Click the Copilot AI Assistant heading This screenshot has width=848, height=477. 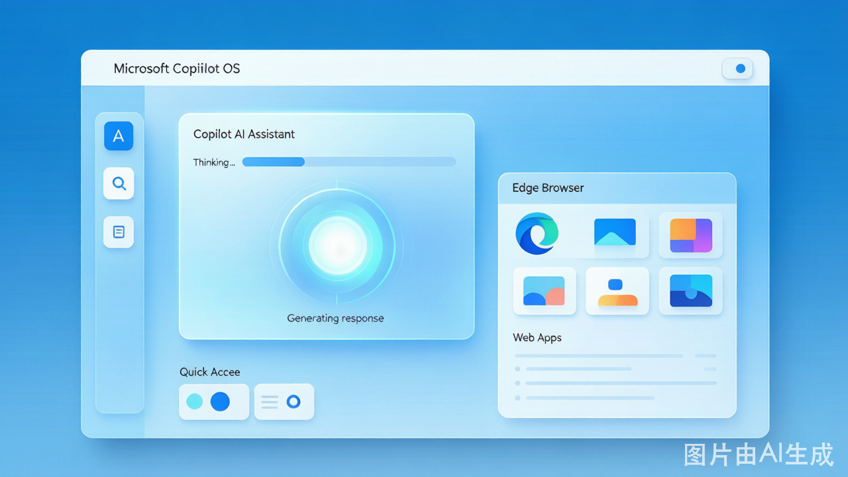coord(244,134)
